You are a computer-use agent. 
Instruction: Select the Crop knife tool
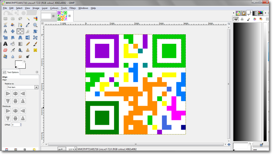(x=28, y=31)
